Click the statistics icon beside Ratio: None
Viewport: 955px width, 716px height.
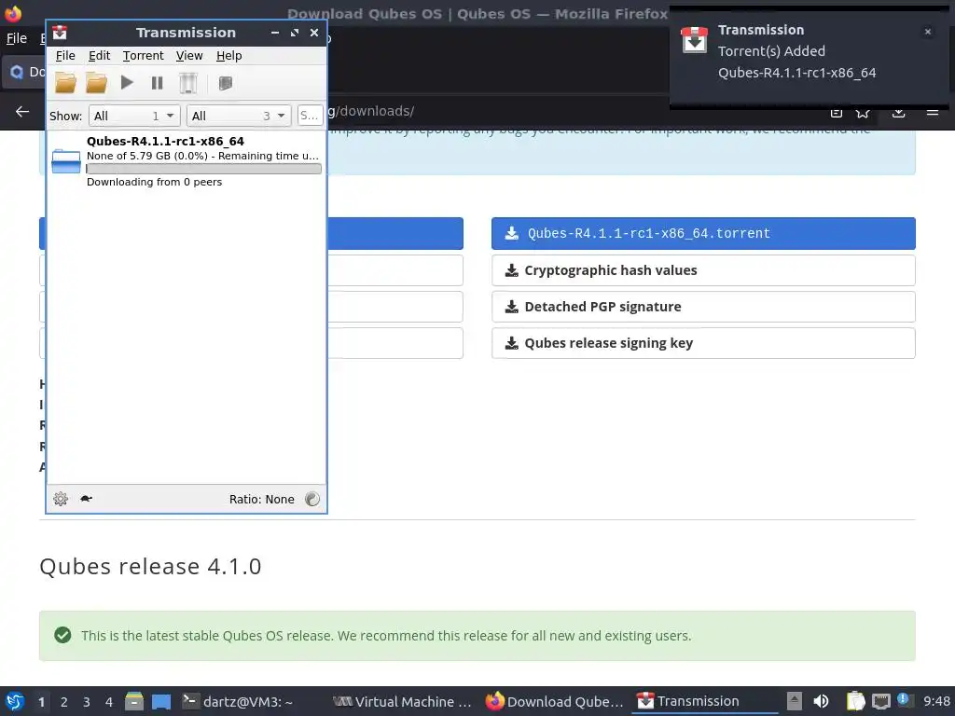311,500
